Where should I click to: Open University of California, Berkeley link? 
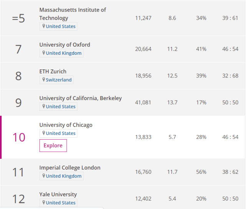[x=80, y=98]
